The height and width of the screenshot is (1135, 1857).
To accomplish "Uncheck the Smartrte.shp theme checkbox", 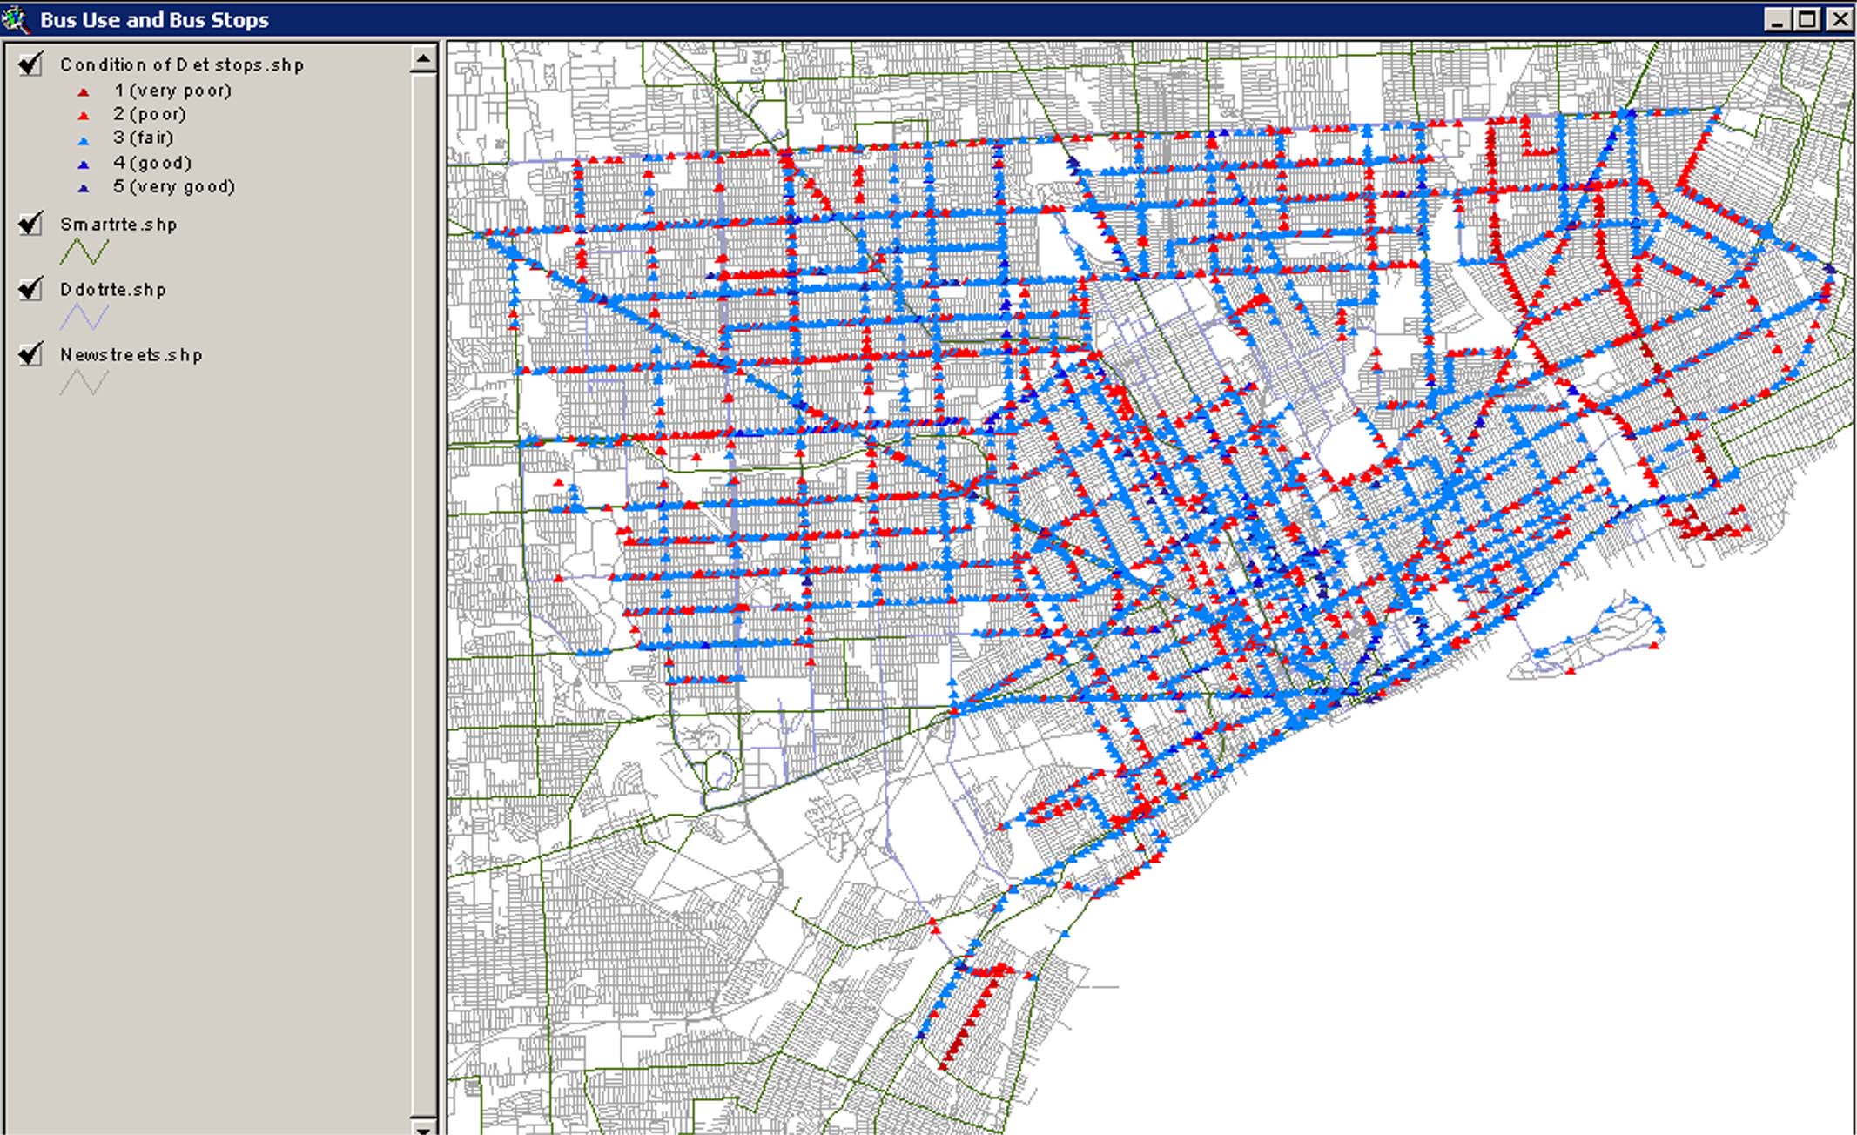I will pyautogui.click(x=30, y=224).
